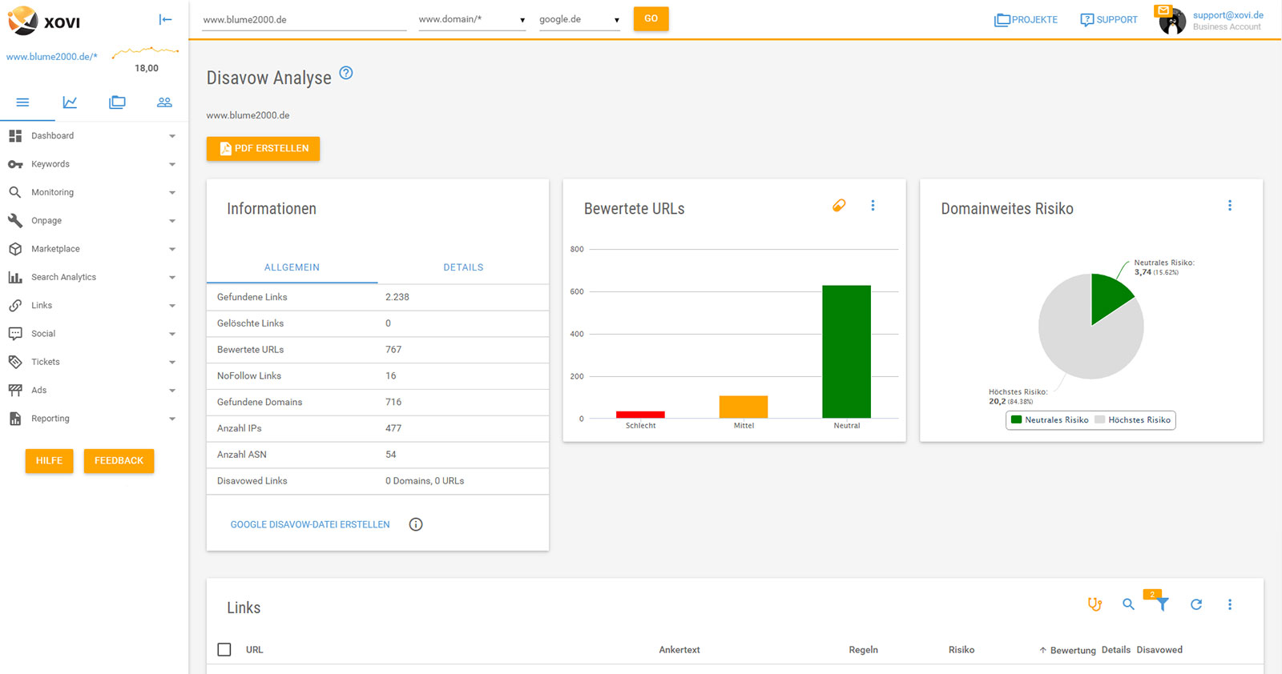Click the user avatar picture
Image resolution: width=1282 pixels, height=674 pixels.
(1172, 22)
